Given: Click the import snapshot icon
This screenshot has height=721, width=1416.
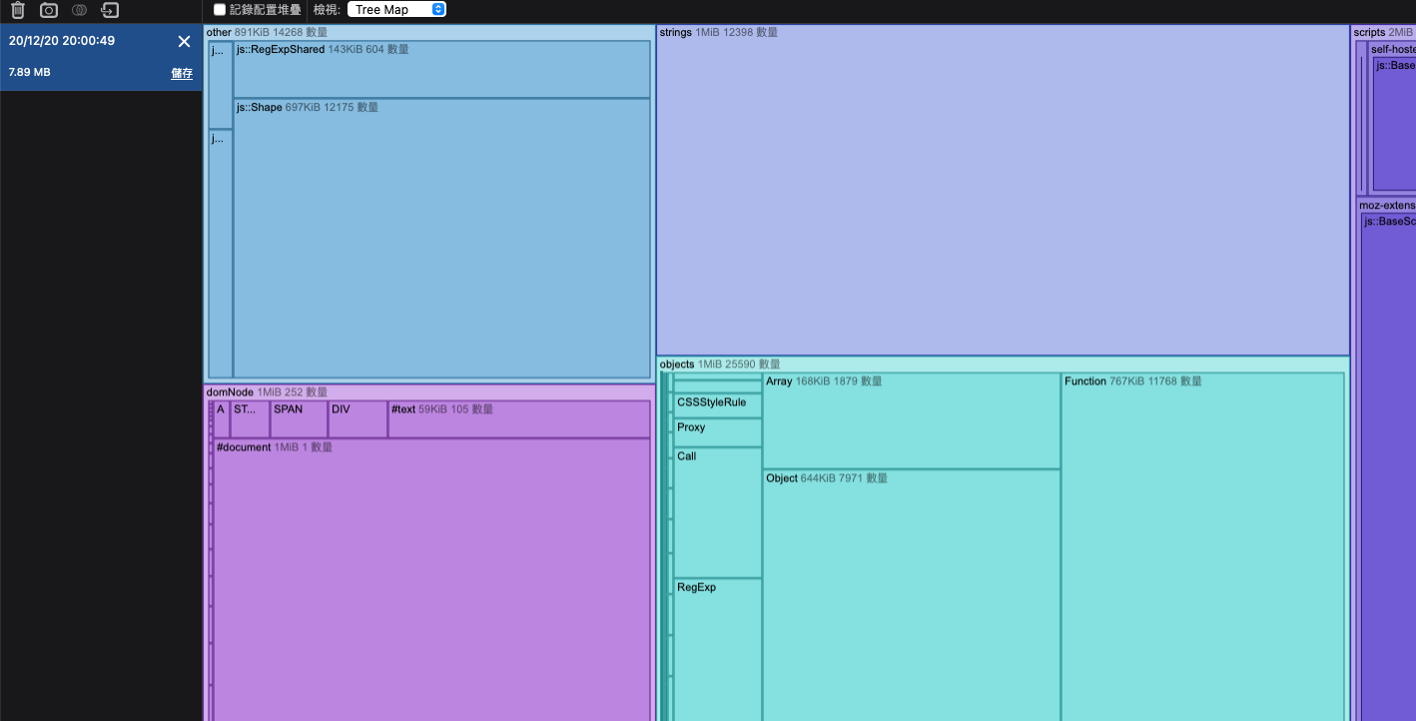Looking at the screenshot, I should [110, 10].
